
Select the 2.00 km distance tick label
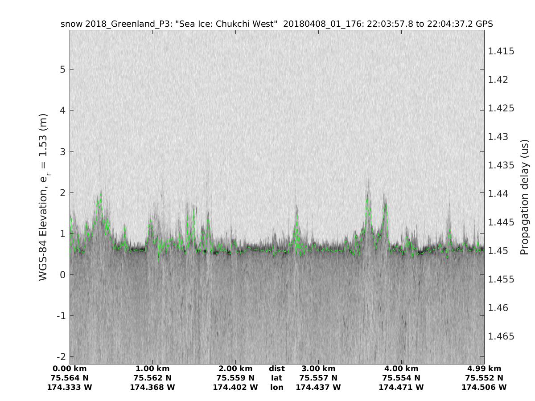pyautogui.click(x=235, y=369)
